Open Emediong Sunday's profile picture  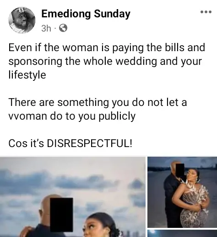[x=22, y=20]
